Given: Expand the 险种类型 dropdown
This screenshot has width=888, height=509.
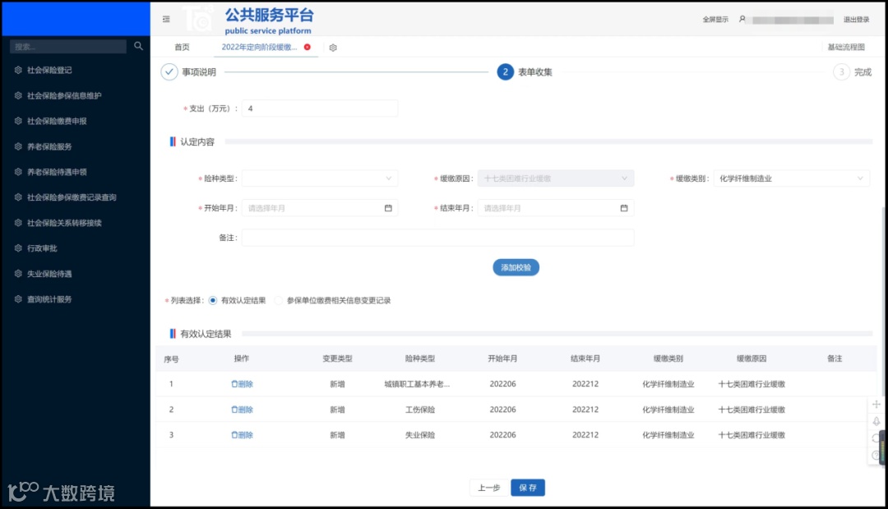Looking at the screenshot, I should tap(320, 178).
